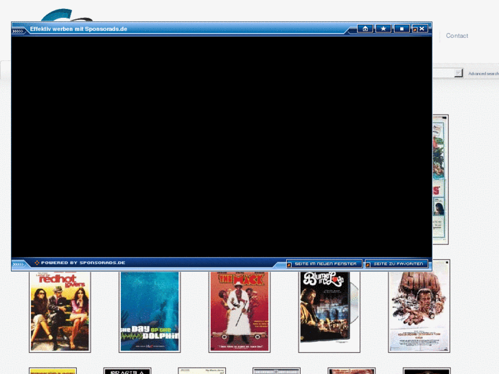Click the arrow chevrons in the popup footer
The height and width of the screenshot is (374, 499).
[18, 264]
